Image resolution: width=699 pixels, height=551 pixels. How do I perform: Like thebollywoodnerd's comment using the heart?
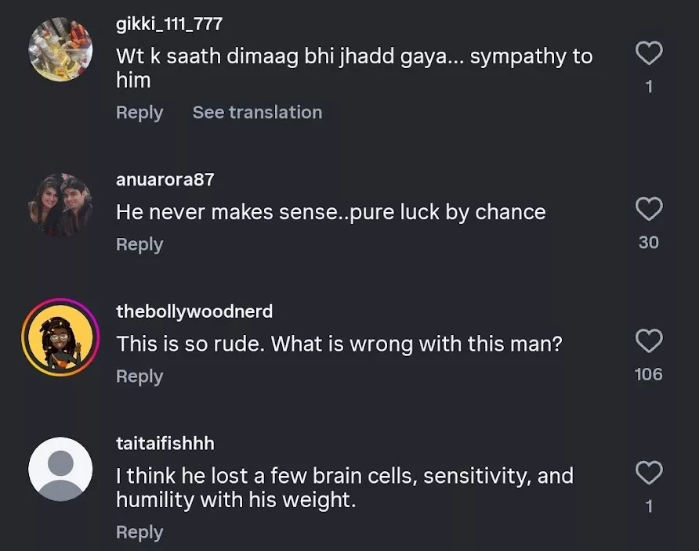648,341
